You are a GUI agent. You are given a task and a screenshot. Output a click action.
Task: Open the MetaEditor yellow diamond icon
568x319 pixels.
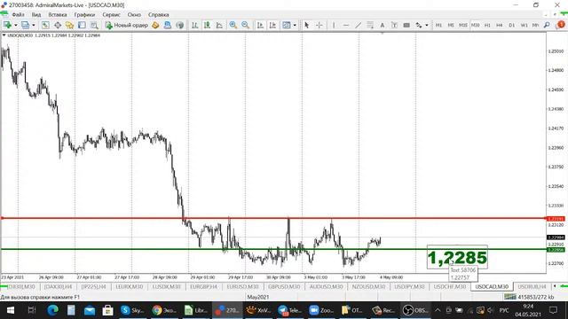click(x=155, y=25)
